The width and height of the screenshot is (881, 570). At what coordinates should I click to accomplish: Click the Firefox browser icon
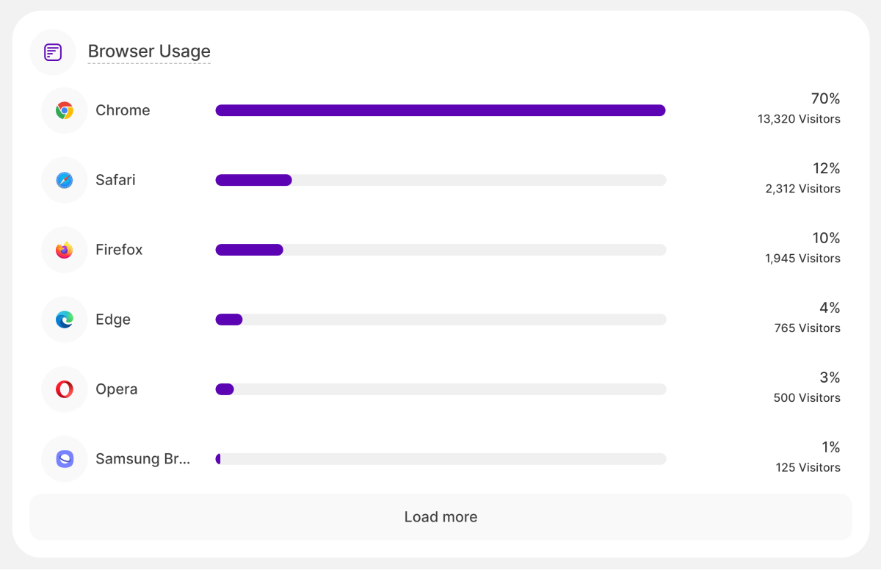[x=65, y=250]
